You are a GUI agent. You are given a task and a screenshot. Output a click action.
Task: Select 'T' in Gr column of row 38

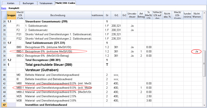point(107,65)
